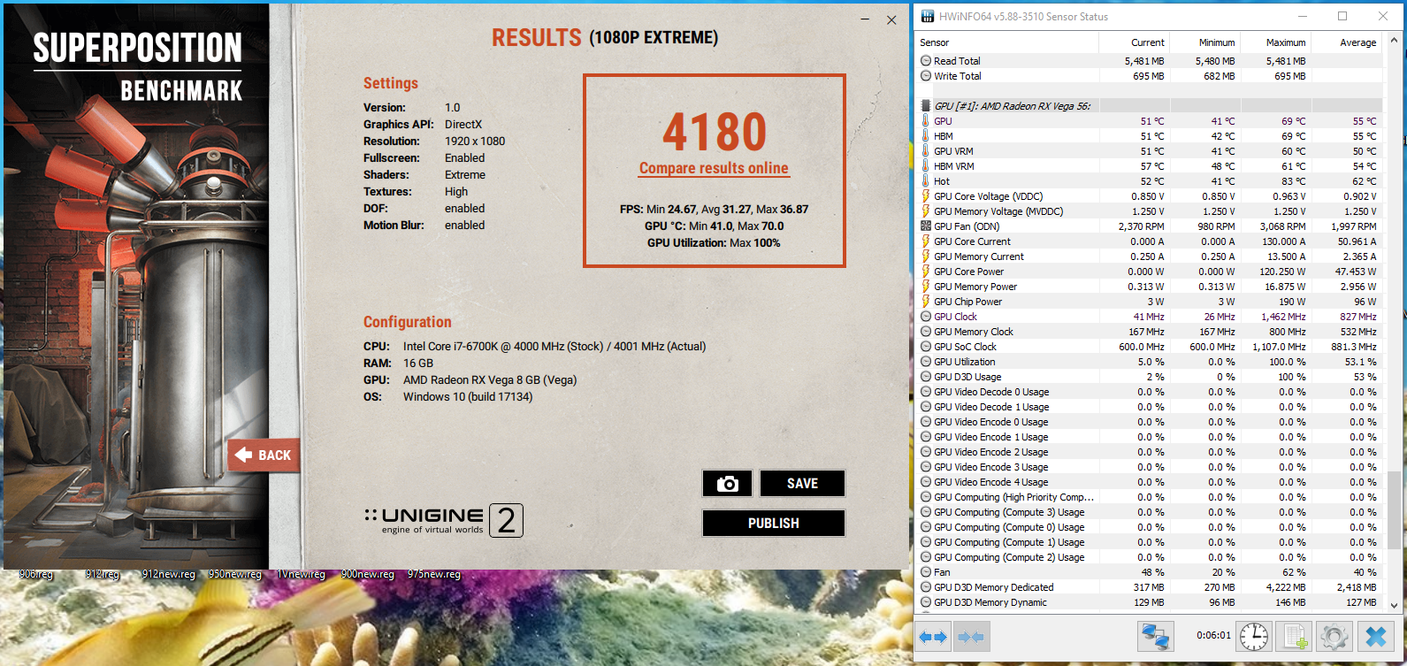Click the GPU chip icon of Radeon RX Vega 56 header

click(926, 106)
